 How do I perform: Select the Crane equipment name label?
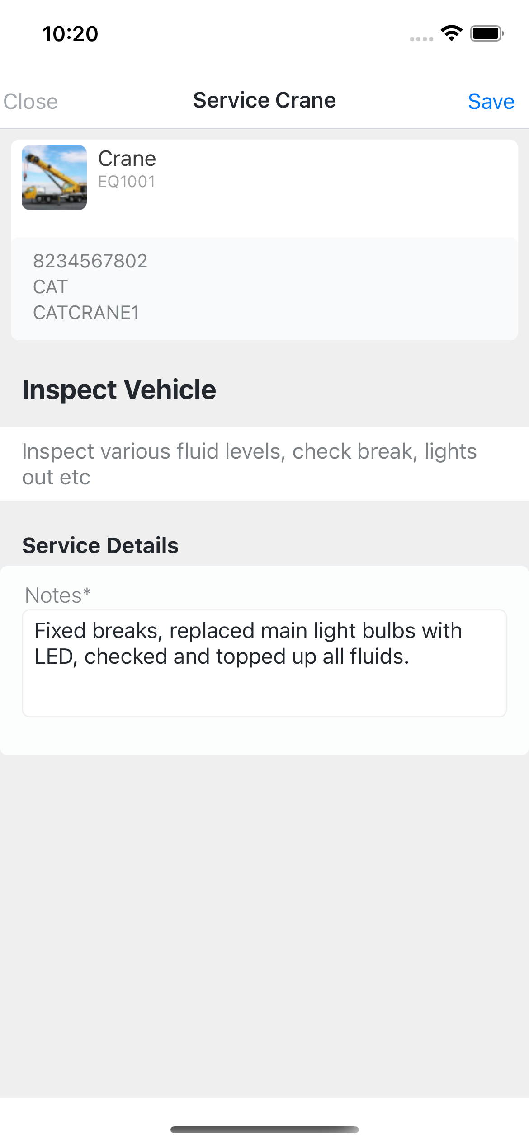pyautogui.click(x=127, y=158)
